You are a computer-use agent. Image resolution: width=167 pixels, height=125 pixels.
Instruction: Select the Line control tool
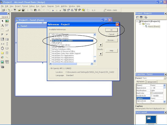pyautogui.click(x=7, y=57)
